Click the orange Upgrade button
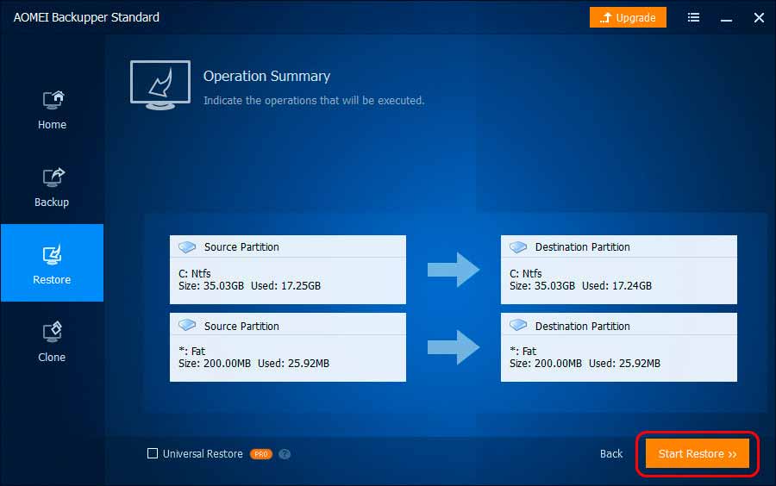 [629, 17]
